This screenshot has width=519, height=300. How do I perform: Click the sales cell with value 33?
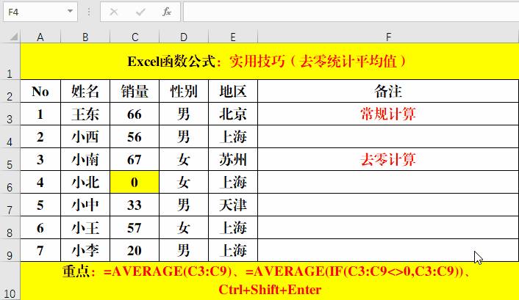click(x=135, y=205)
